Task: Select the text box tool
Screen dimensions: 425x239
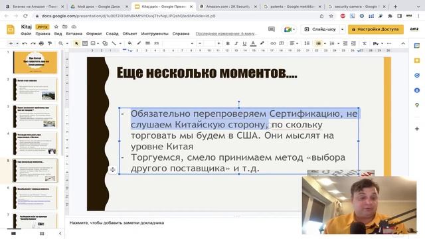Action: [x=85, y=43]
